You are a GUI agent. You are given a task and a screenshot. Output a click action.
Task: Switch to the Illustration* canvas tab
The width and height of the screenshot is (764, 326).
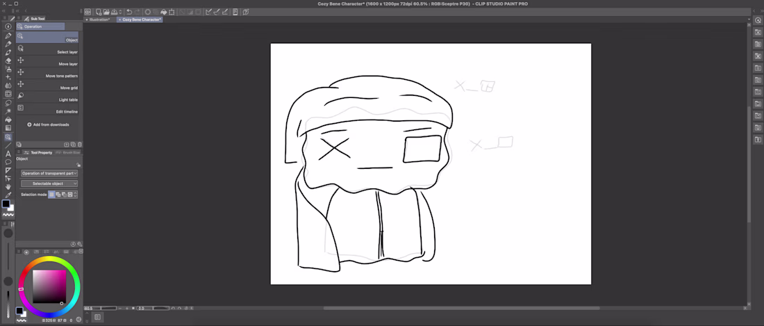click(98, 19)
